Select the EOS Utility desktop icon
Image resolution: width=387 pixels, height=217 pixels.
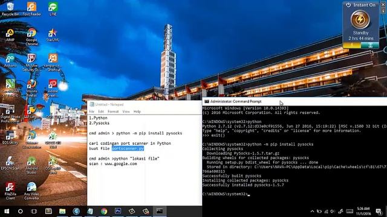(10, 138)
